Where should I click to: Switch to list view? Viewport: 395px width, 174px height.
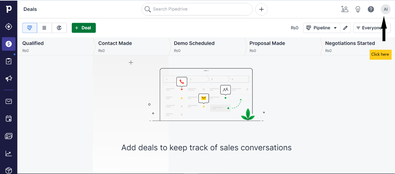pyautogui.click(x=44, y=28)
